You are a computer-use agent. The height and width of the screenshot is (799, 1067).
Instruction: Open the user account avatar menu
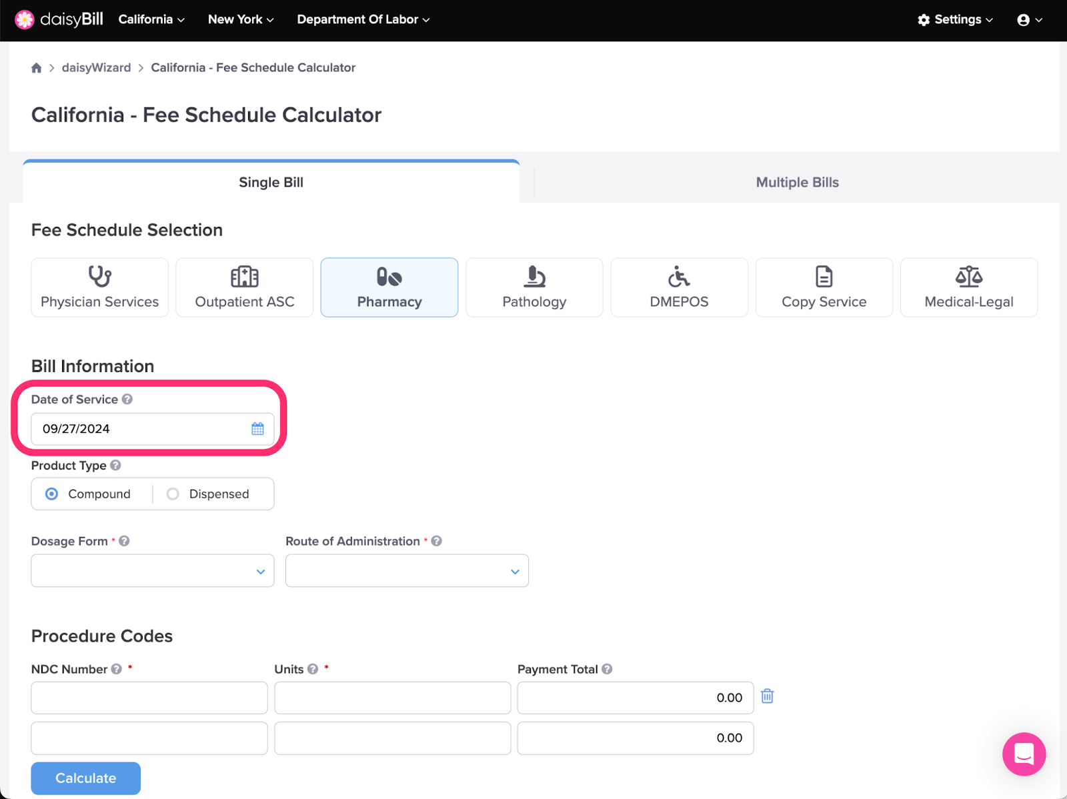point(1029,20)
